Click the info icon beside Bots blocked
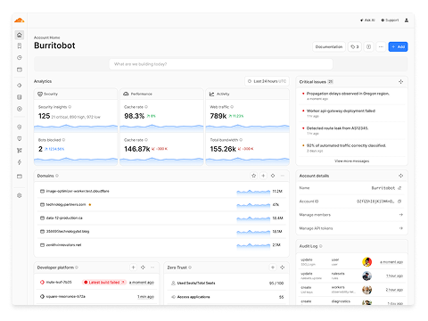Image resolution: width=428 pixels, height=321 pixels. pyautogui.click(x=63, y=140)
